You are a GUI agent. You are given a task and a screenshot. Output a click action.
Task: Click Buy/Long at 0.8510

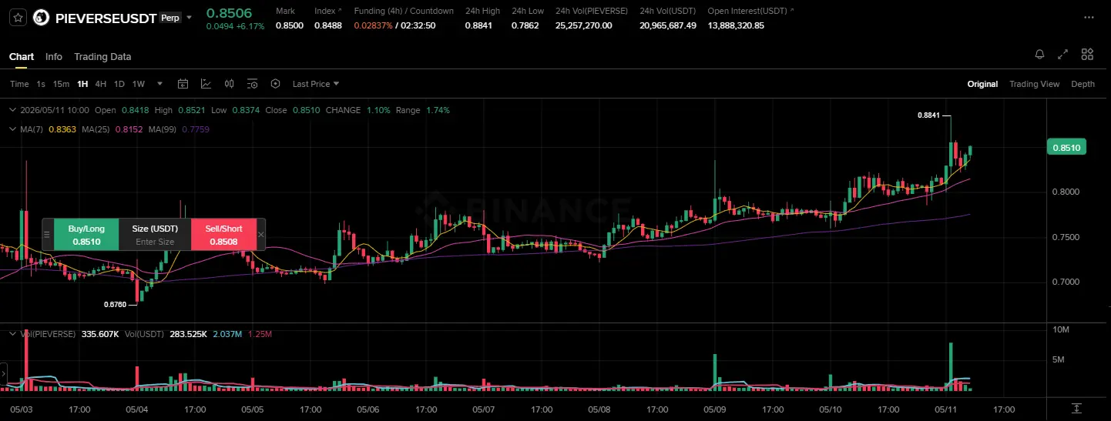86,235
